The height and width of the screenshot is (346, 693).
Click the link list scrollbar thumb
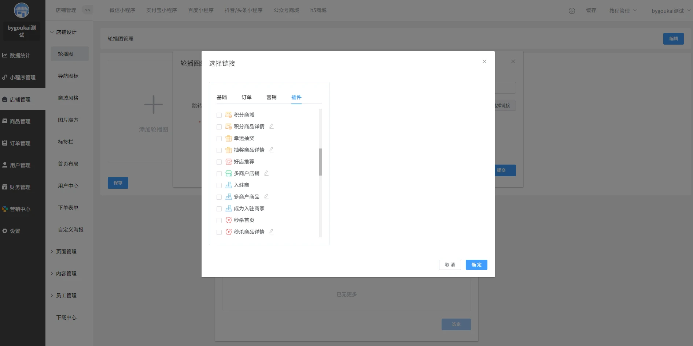(x=321, y=162)
